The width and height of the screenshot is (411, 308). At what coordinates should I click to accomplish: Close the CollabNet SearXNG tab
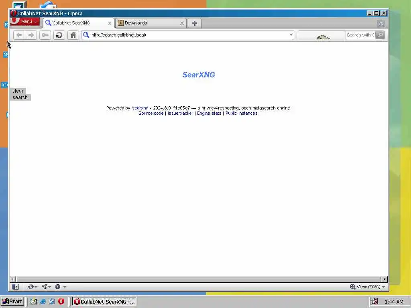110,23
